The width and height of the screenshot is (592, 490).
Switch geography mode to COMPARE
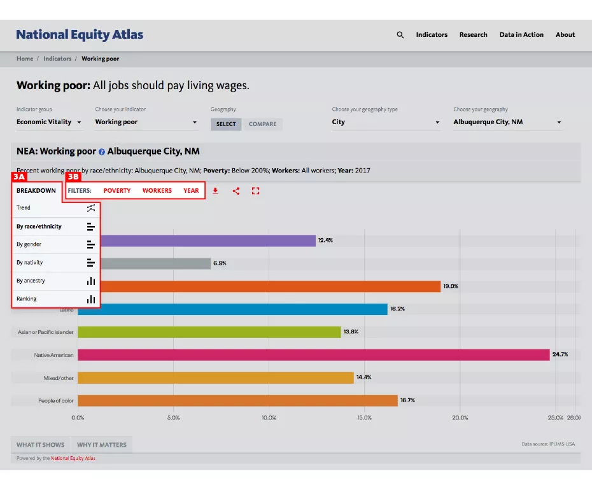click(263, 124)
